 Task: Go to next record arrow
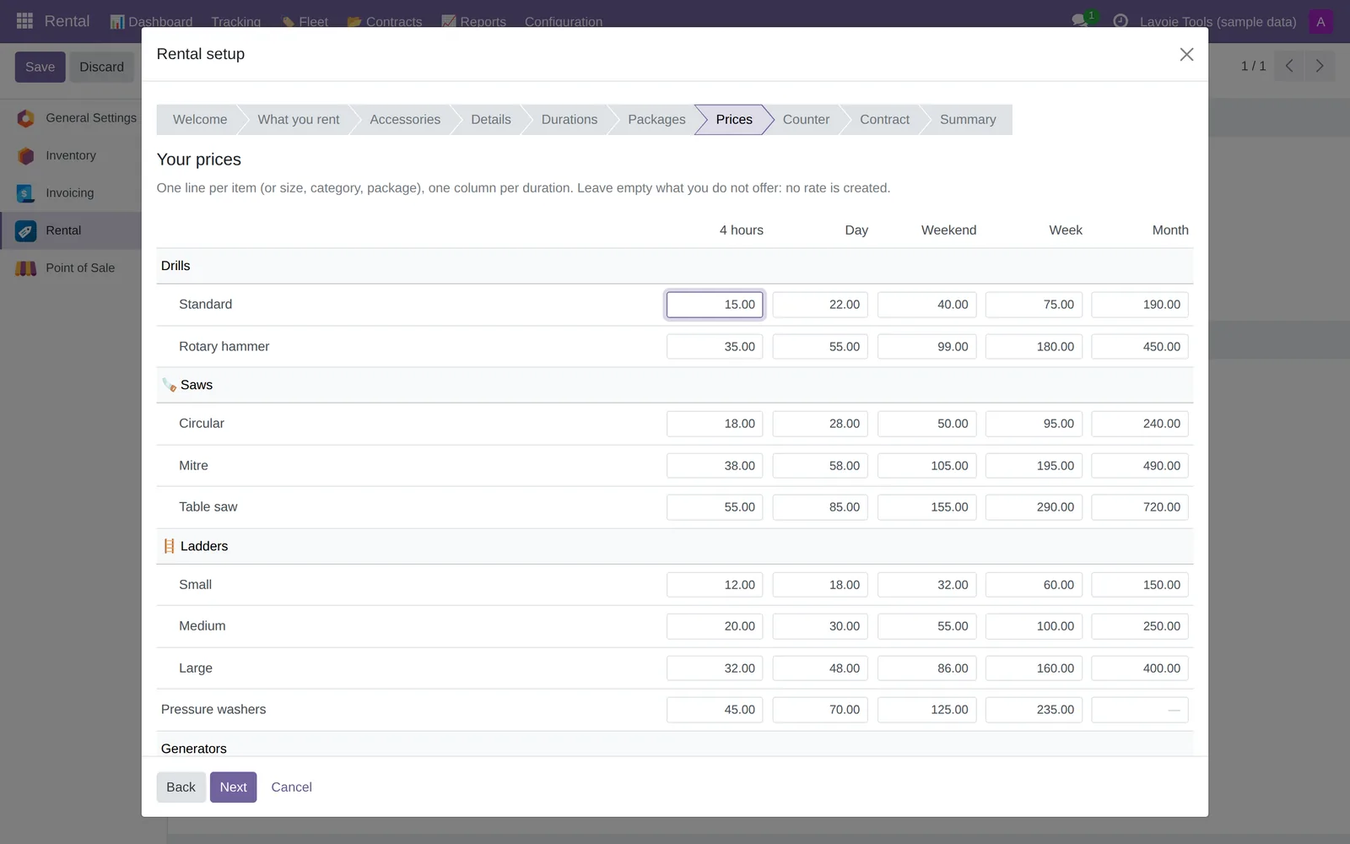click(x=1320, y=66)
